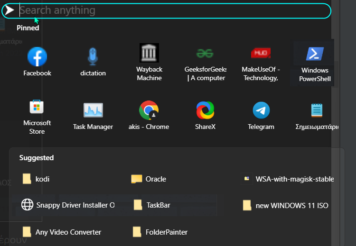Image resolution: width=356 pixels, height=246 pixels.
Task: Click the Suggested section heading
Action: 37,158
